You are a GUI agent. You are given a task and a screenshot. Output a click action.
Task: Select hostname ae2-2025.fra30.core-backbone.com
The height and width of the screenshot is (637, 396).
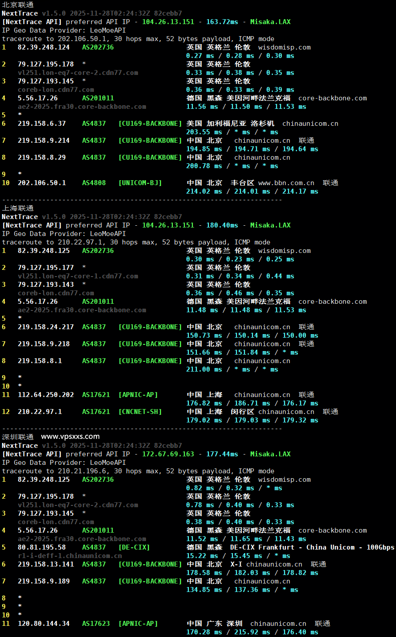pos(81,106)
